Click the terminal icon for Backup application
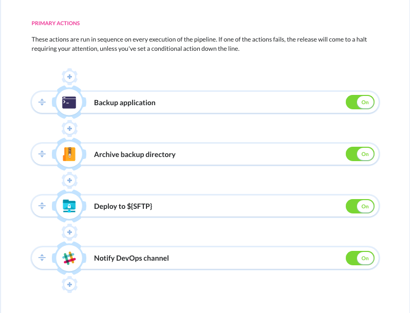 click(x=69, y=102)
